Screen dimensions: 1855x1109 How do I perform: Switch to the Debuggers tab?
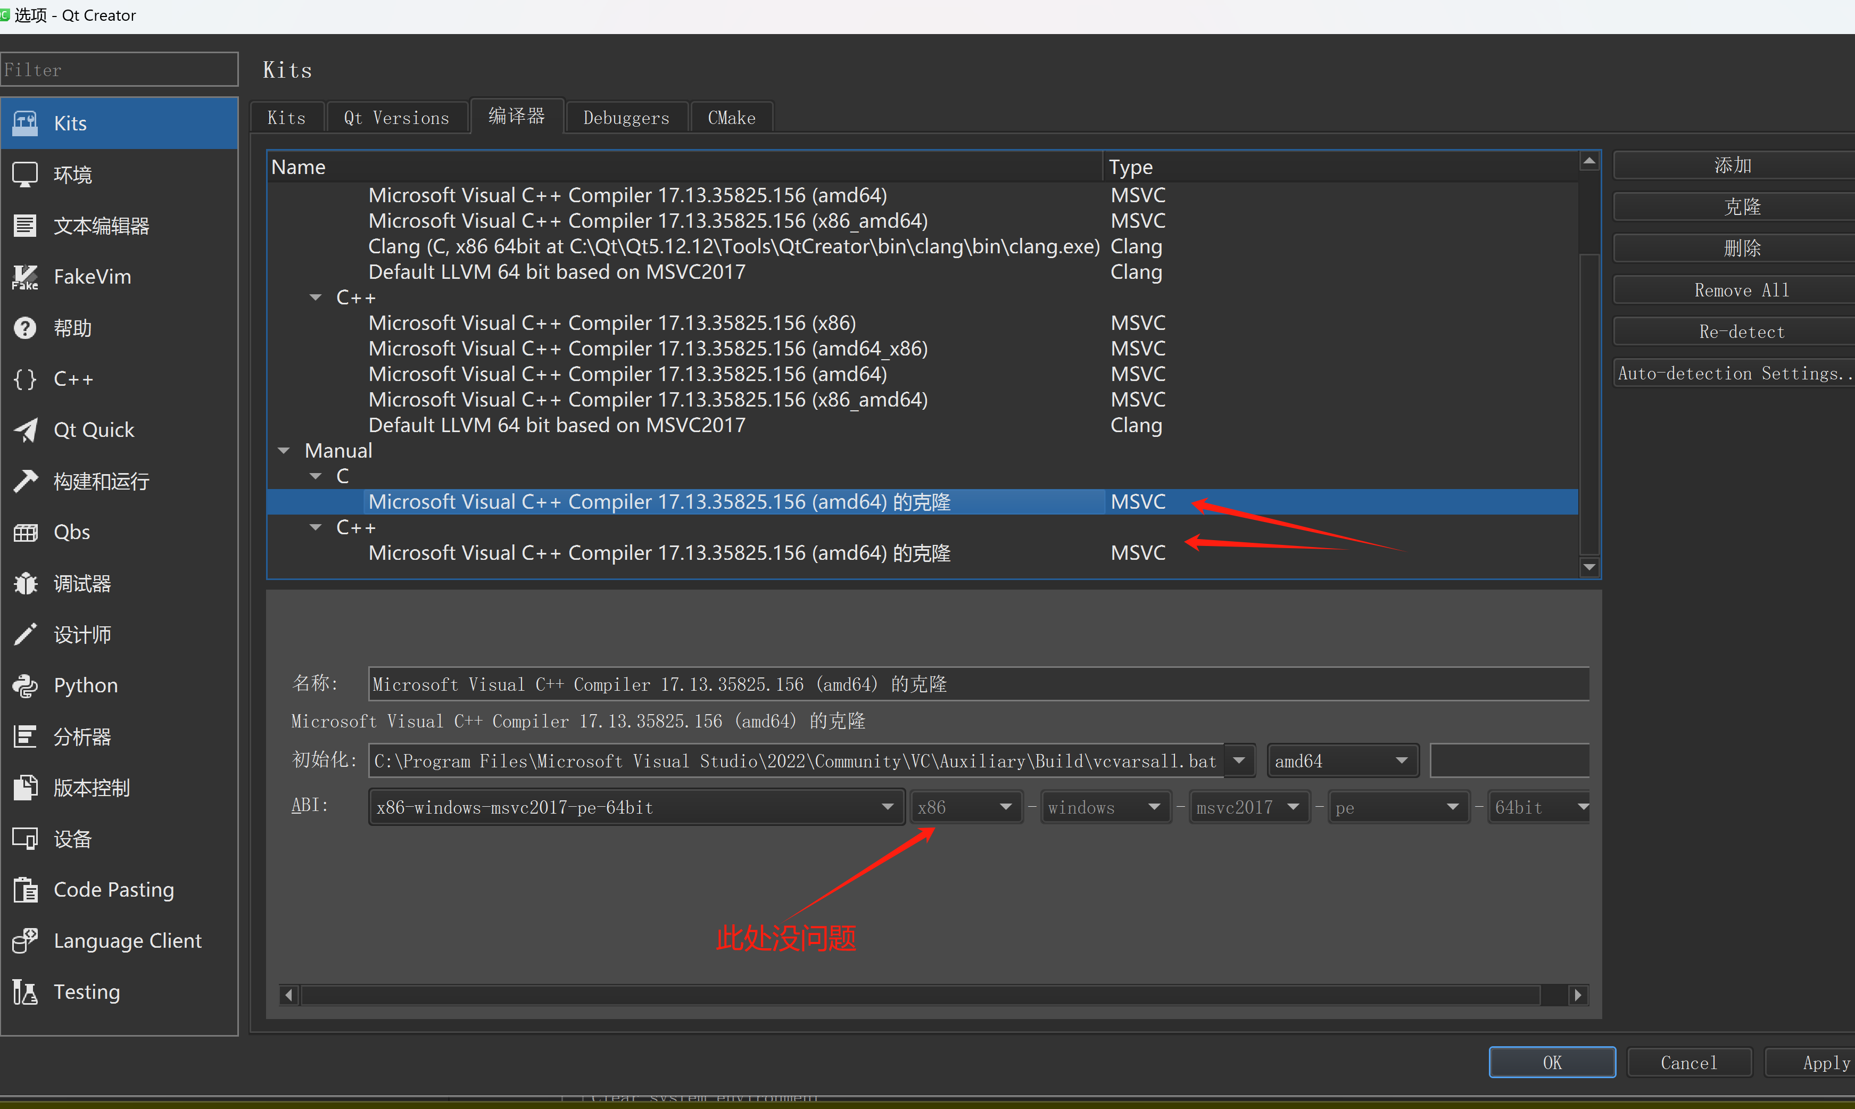[x=626, y=118]
